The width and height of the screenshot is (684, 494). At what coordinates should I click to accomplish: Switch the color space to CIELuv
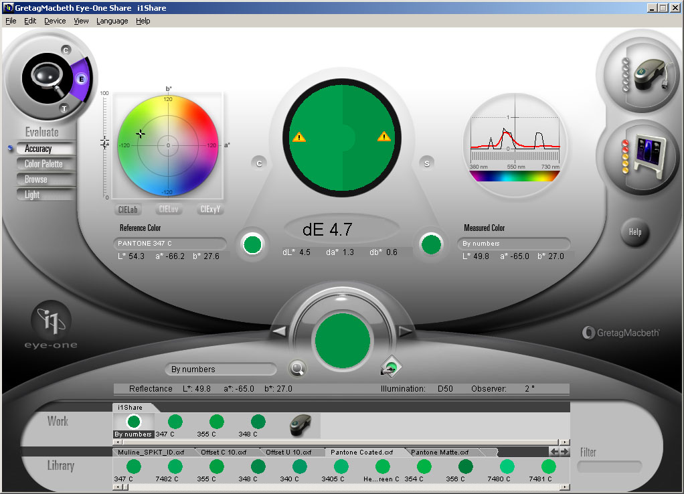[x=169, y=210]
